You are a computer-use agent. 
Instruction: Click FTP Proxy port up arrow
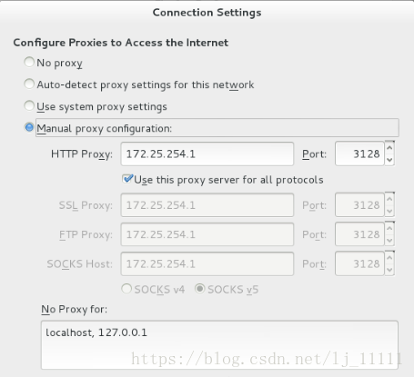coord(389,228)
